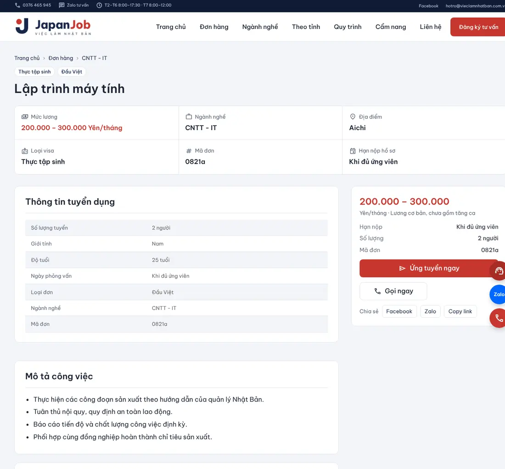Click the phone icon beside 0376 465 945

coord(17,5)
